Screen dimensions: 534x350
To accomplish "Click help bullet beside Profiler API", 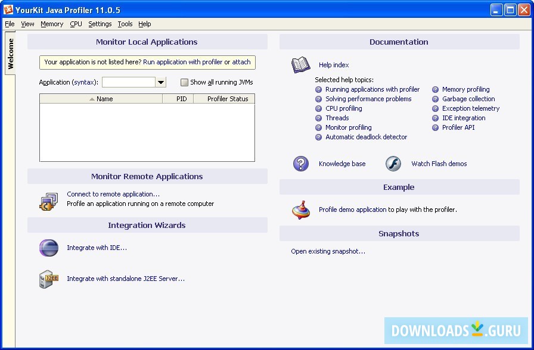I will tap(435, 127).
